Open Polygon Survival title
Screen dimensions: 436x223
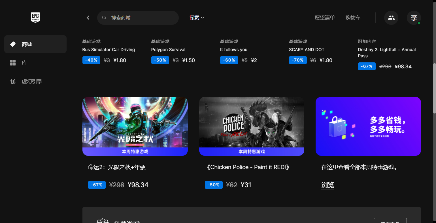(x=168, y=50)
